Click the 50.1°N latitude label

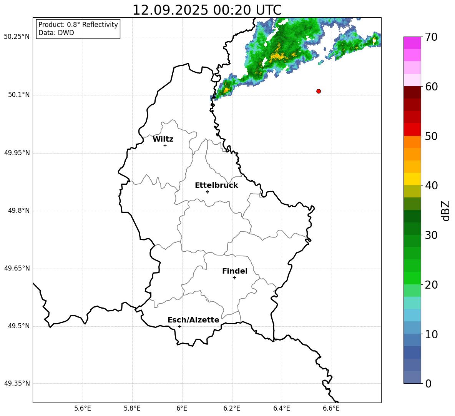tap(19, 95)
